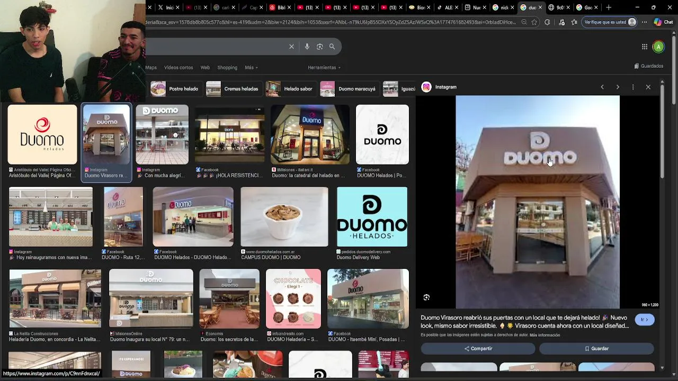Open browser favorites list icon

coord(574,22)
